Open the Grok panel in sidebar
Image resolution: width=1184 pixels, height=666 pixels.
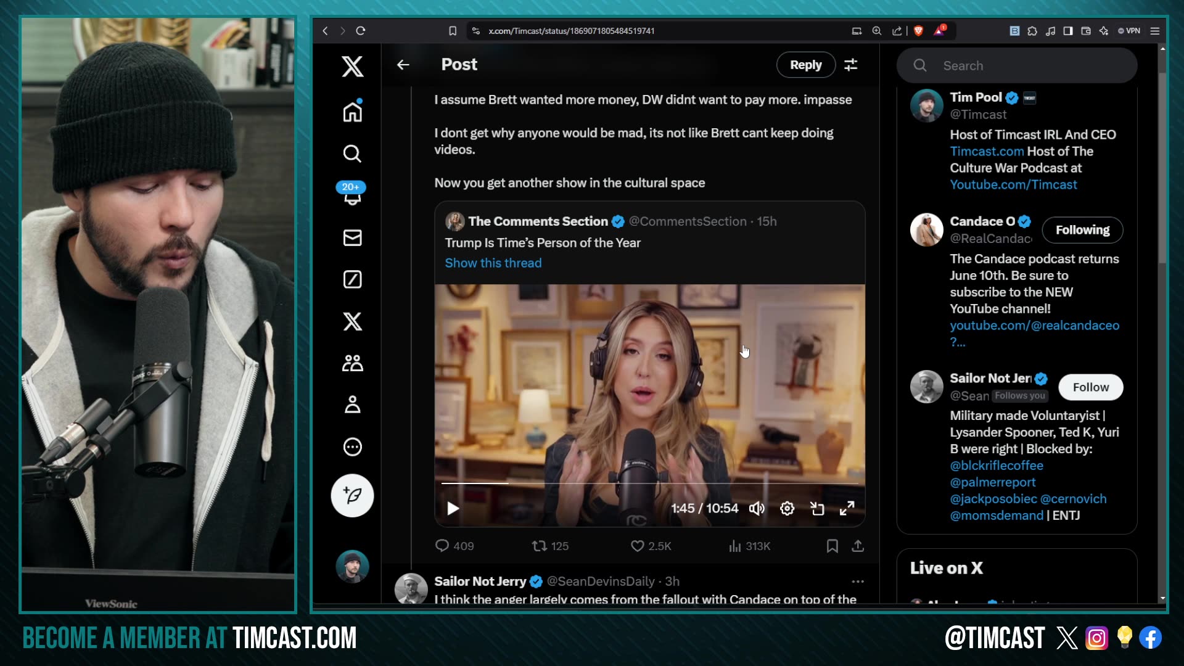point(352,279)
